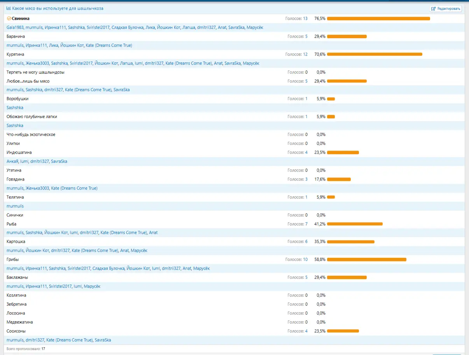
Task: Open the 4 votes count for Сосисоны
Action: coord(306,331)
